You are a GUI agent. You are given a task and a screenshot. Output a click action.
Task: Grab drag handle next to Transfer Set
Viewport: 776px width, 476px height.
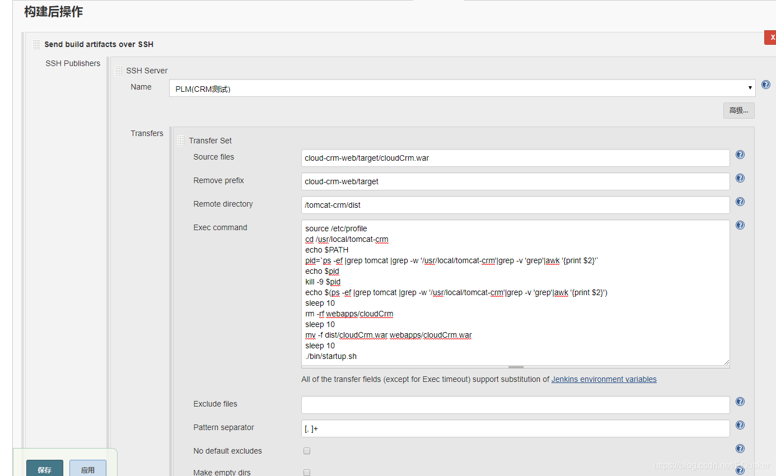tap(181, 141)
